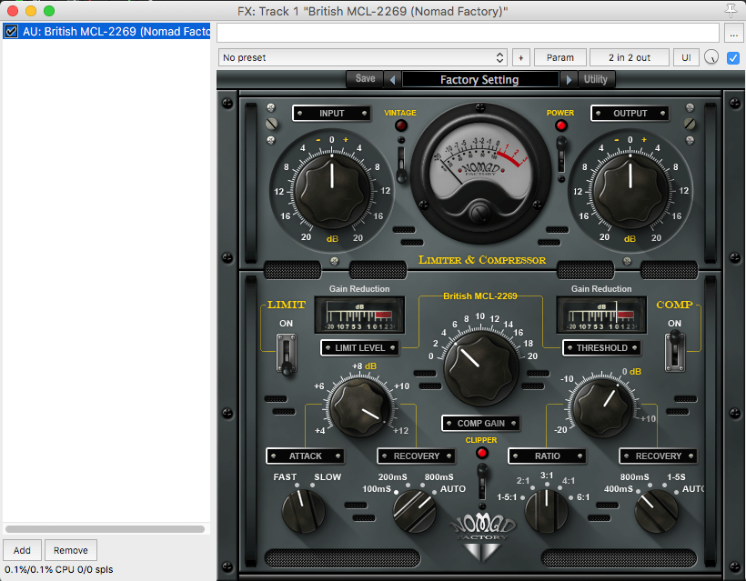
Task: Click the CPU usage status text
Action: 58,569
